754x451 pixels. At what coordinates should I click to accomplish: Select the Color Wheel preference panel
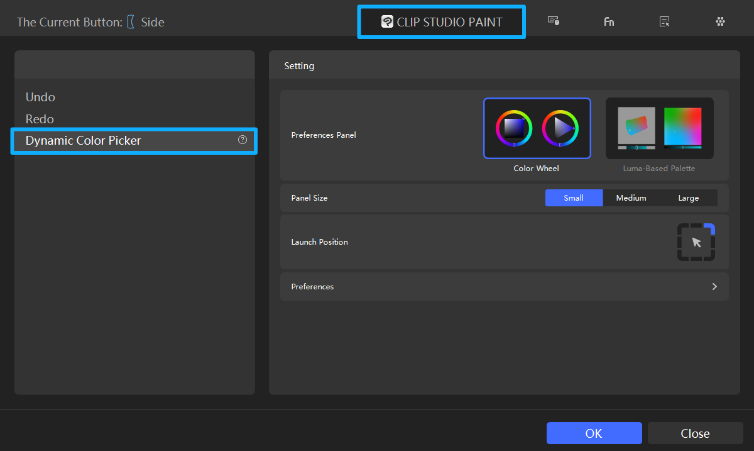click(x=537, y=128)
